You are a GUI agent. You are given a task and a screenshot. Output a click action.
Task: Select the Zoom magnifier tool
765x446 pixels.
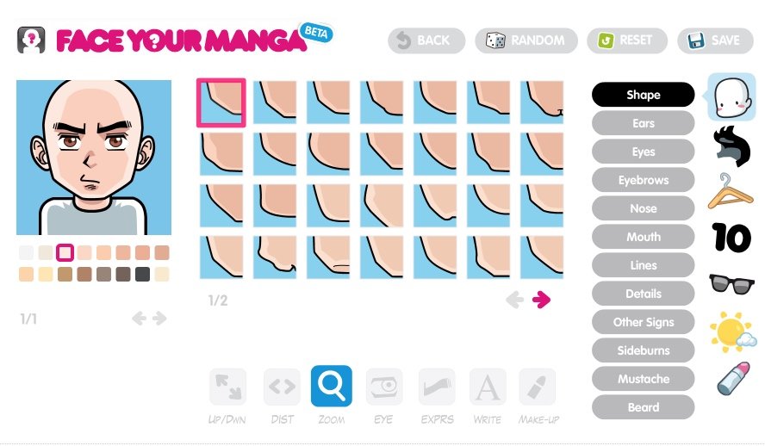pos(332,386)
